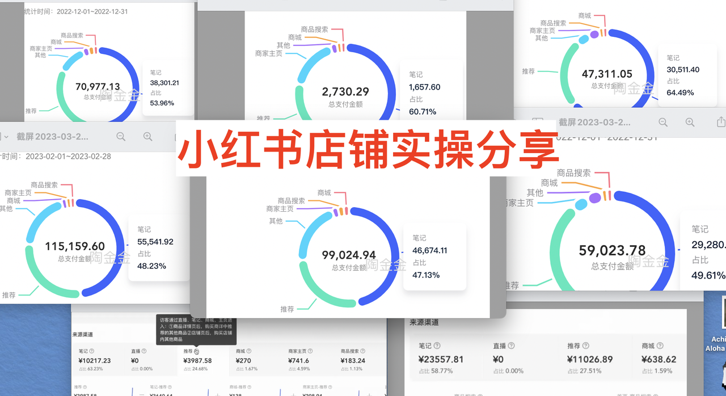This screenshot has height=396, width=726.
Task: Click the 115,159.60 total payment value
Action: [x=75, y=246]
